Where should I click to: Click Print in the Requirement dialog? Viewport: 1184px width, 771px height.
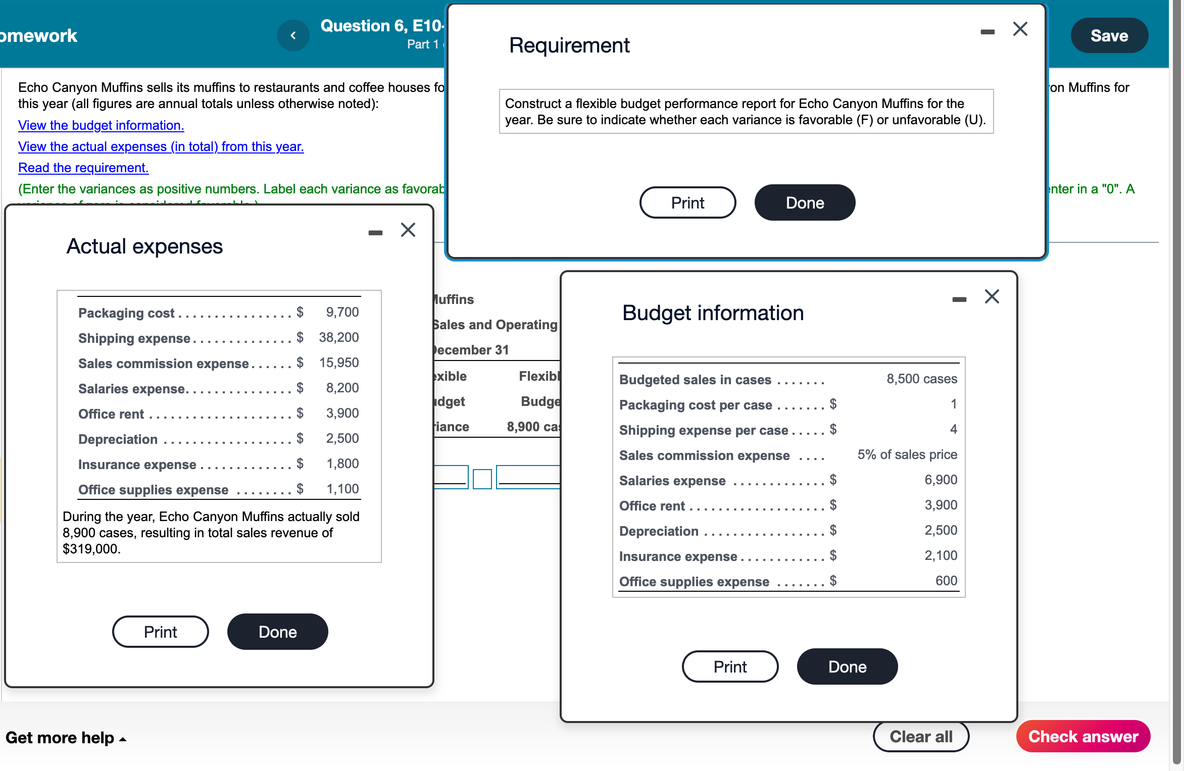687,202
